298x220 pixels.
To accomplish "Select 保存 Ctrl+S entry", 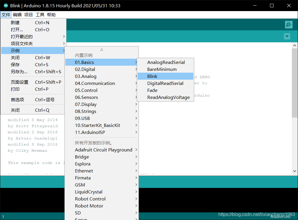I will [x=33, y=65].
